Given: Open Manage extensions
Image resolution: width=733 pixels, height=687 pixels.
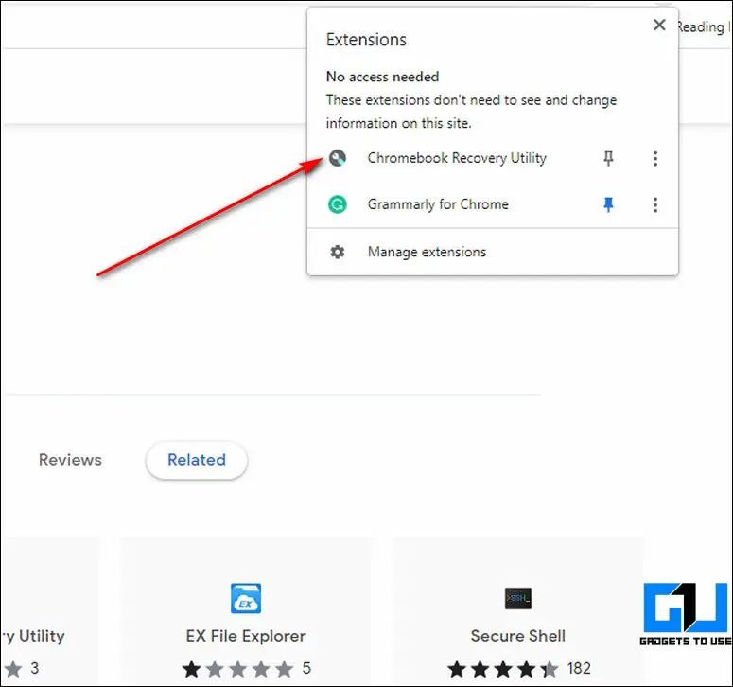Looking at the screenshot, I should 493,252.
